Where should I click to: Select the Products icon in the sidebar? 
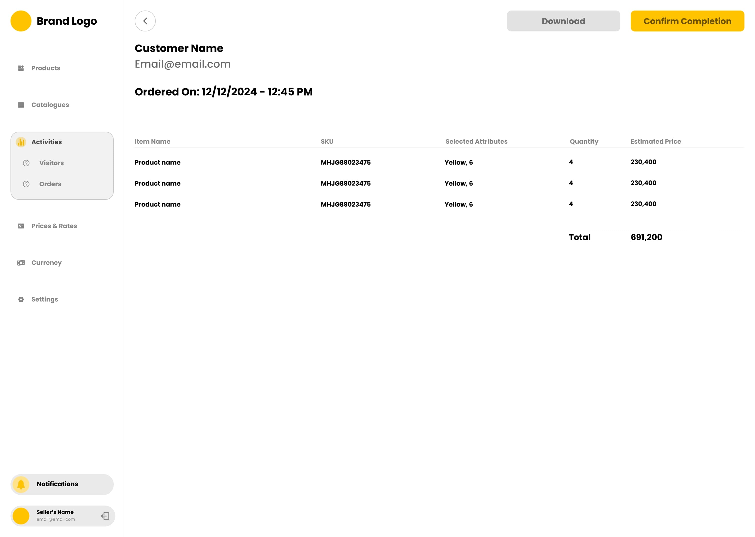[21, 68]
